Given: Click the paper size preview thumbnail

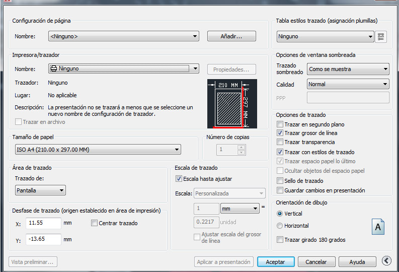Looking at the screenshot, I should (232, 104).
